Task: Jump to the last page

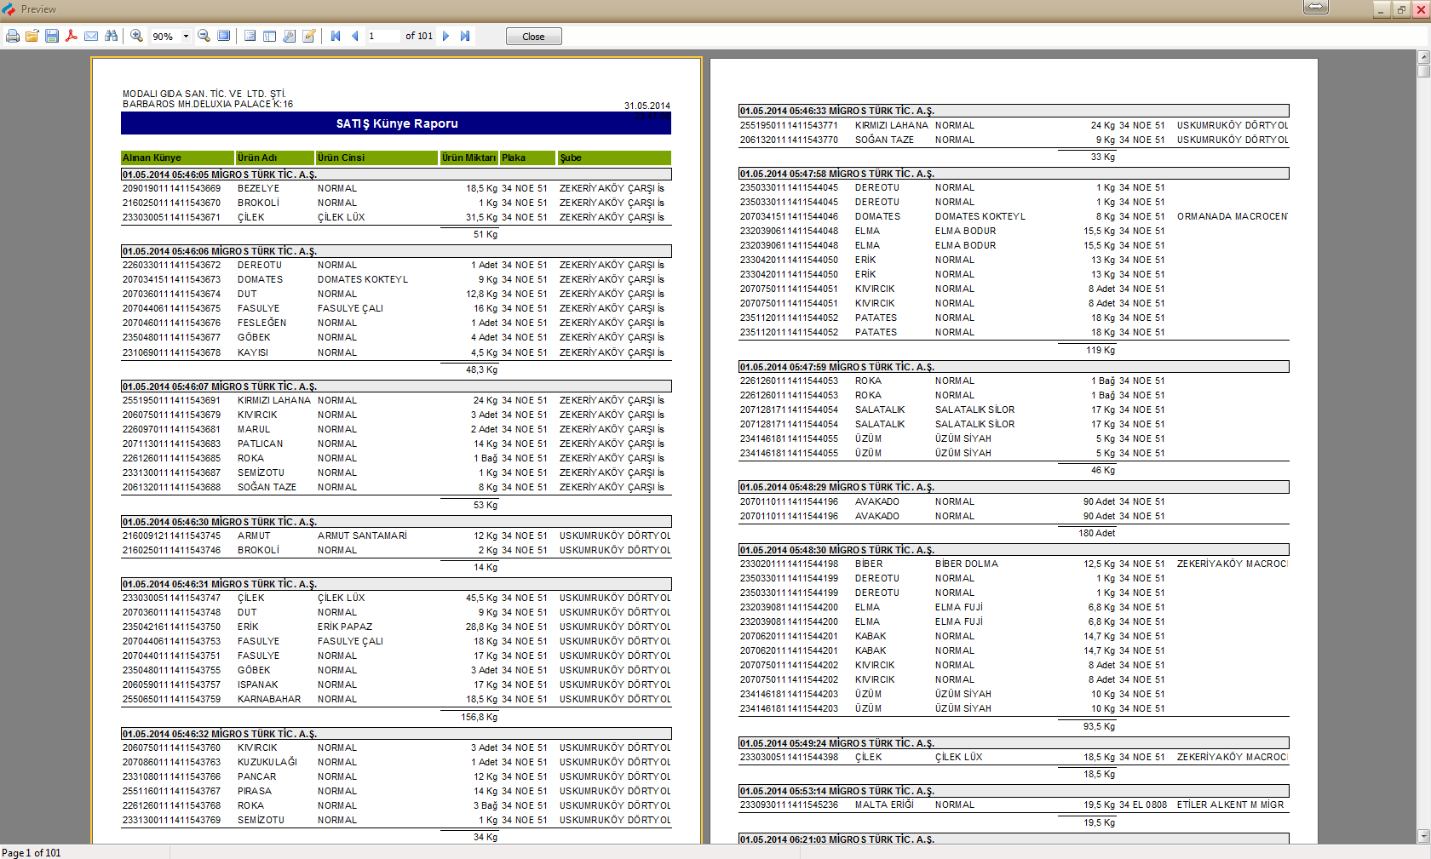Action: tap(465, 36)
